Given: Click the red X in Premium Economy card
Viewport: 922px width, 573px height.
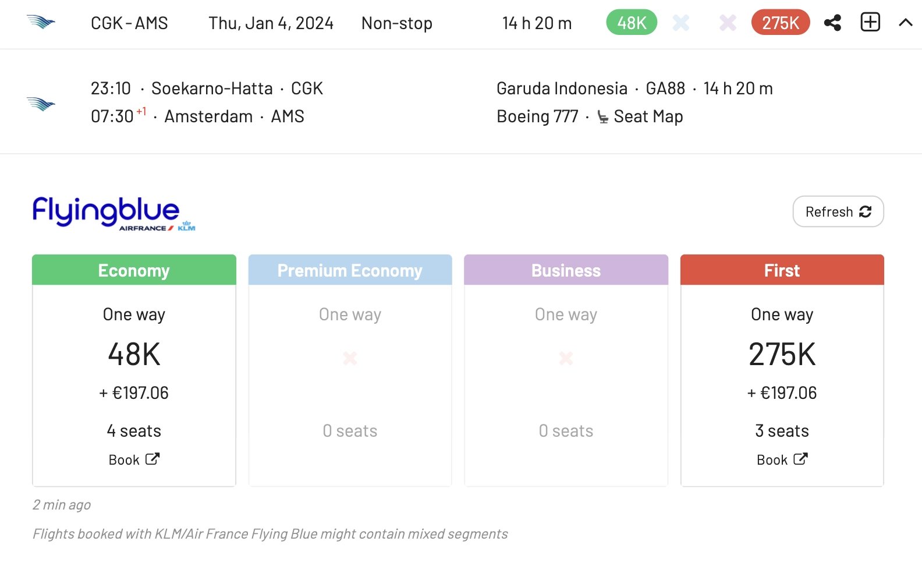Looking at the screenshot, I should point(350,358).
